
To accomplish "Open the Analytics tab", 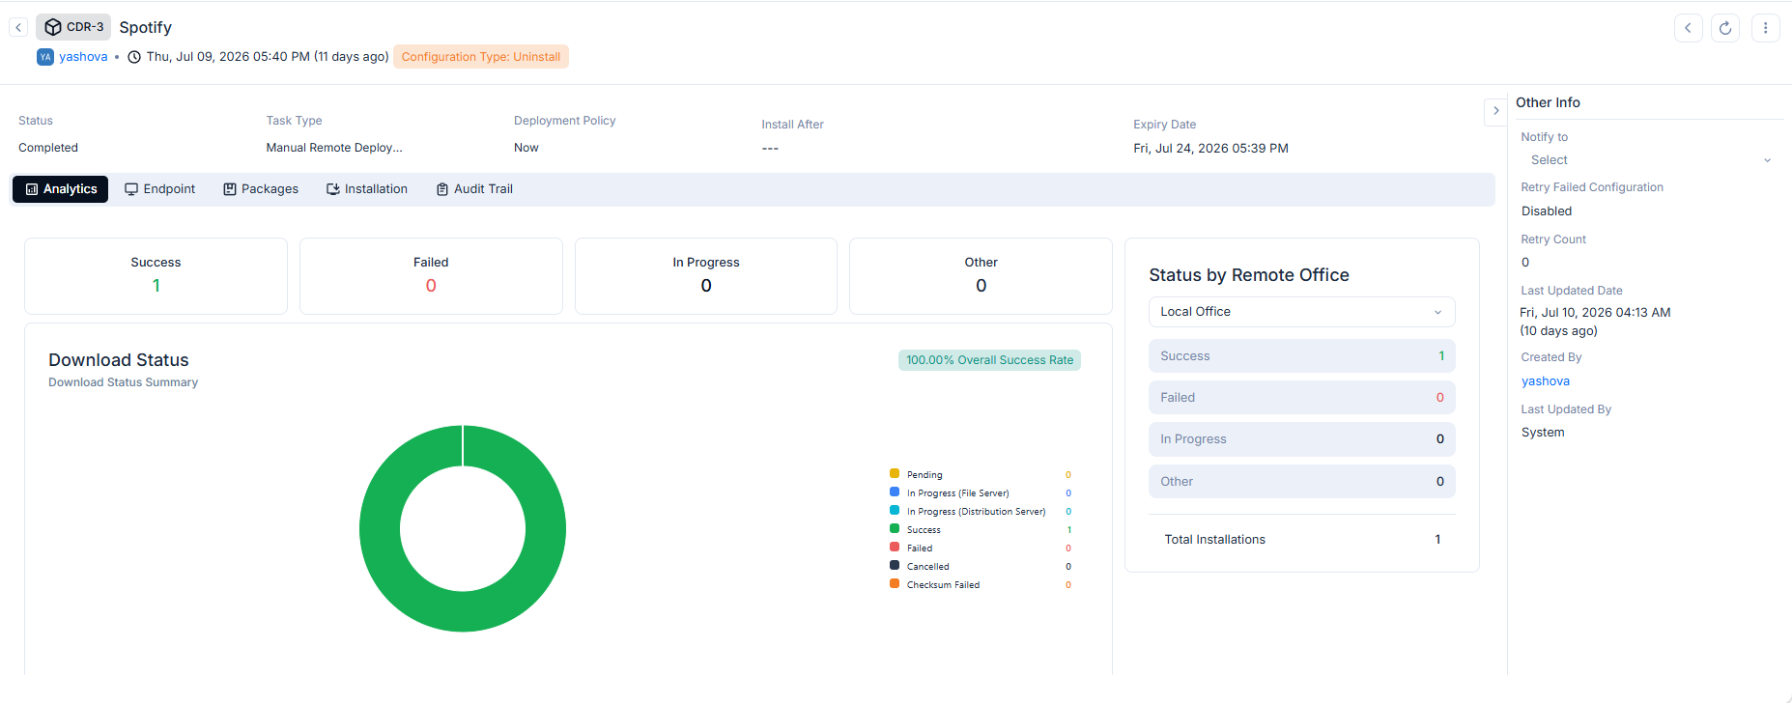I will [x=61, y=189].
